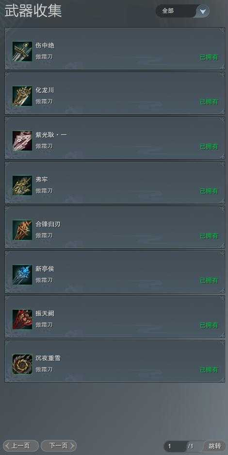Select the 化龙川 weapon icon
This screenshot has width=228, height=455.
point(22,96)
